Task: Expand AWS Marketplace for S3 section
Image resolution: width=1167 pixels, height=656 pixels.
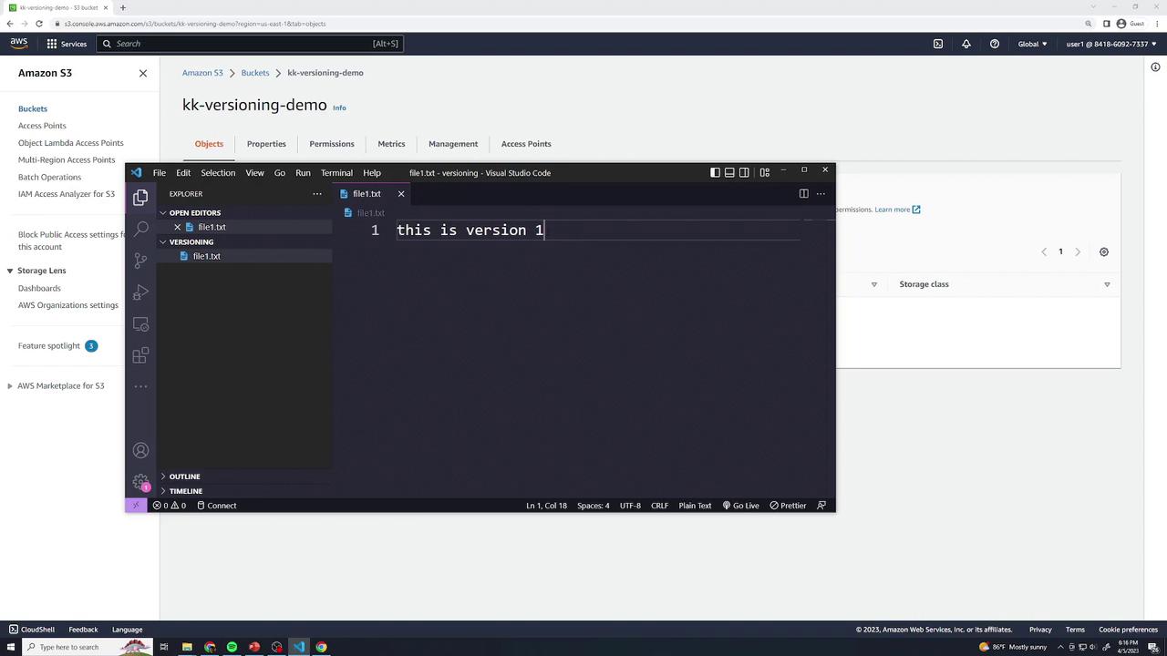Action: tap(9, 386)
